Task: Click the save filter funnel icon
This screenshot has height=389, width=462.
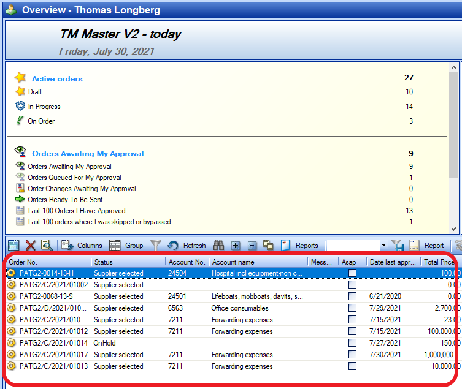Action: click(397, 245)
